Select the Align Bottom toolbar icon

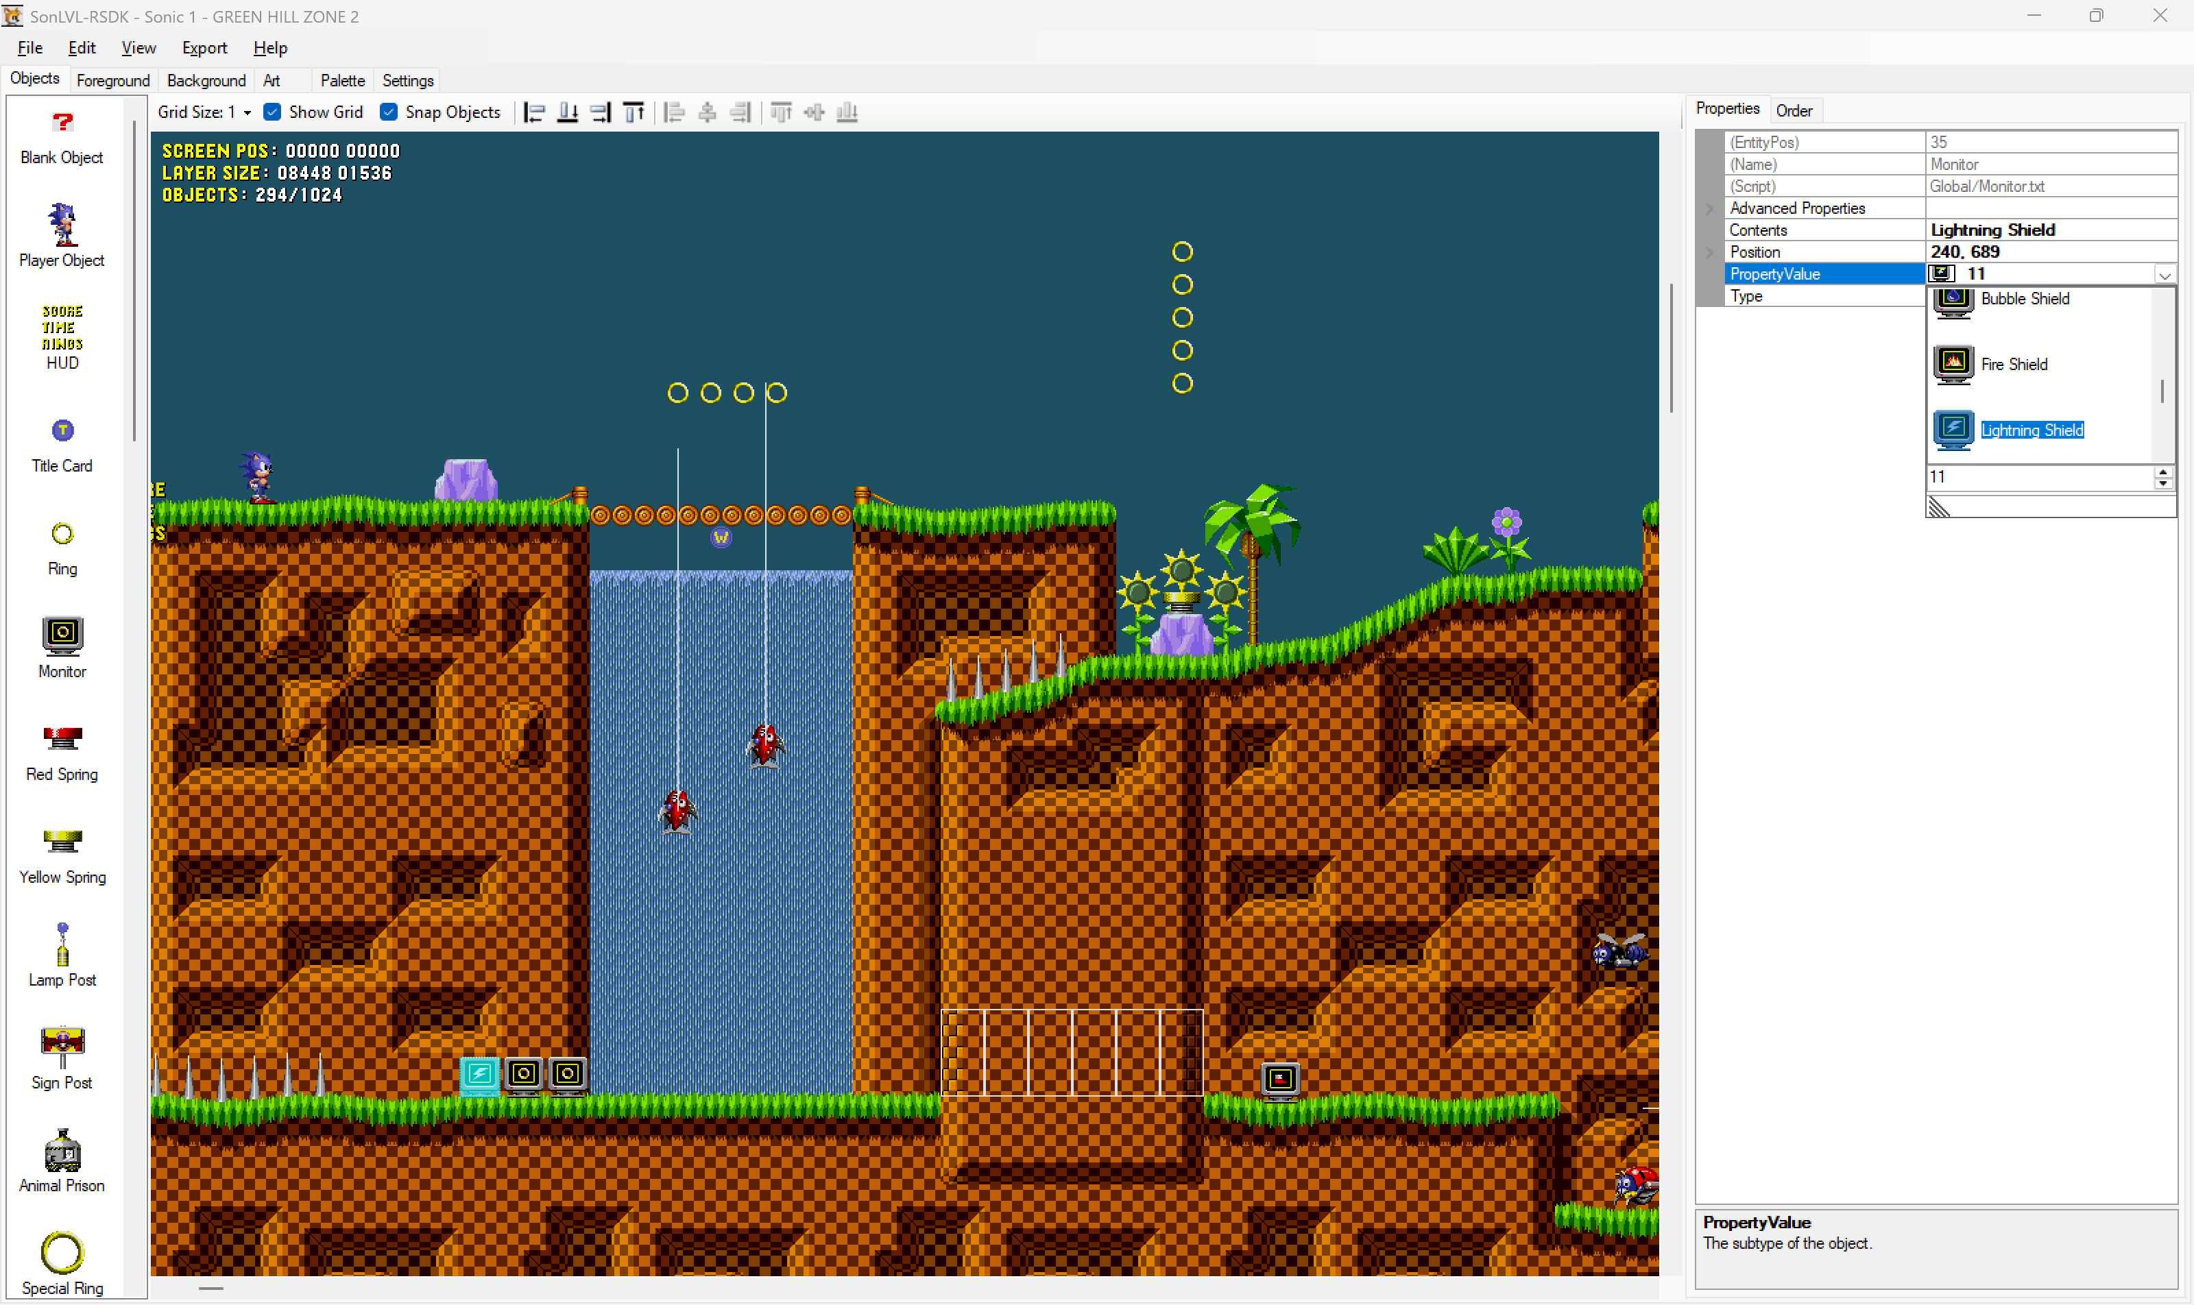coord(568,112)
